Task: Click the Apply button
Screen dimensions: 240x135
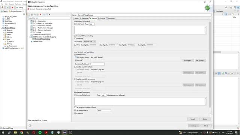Action: coord(205,119)
